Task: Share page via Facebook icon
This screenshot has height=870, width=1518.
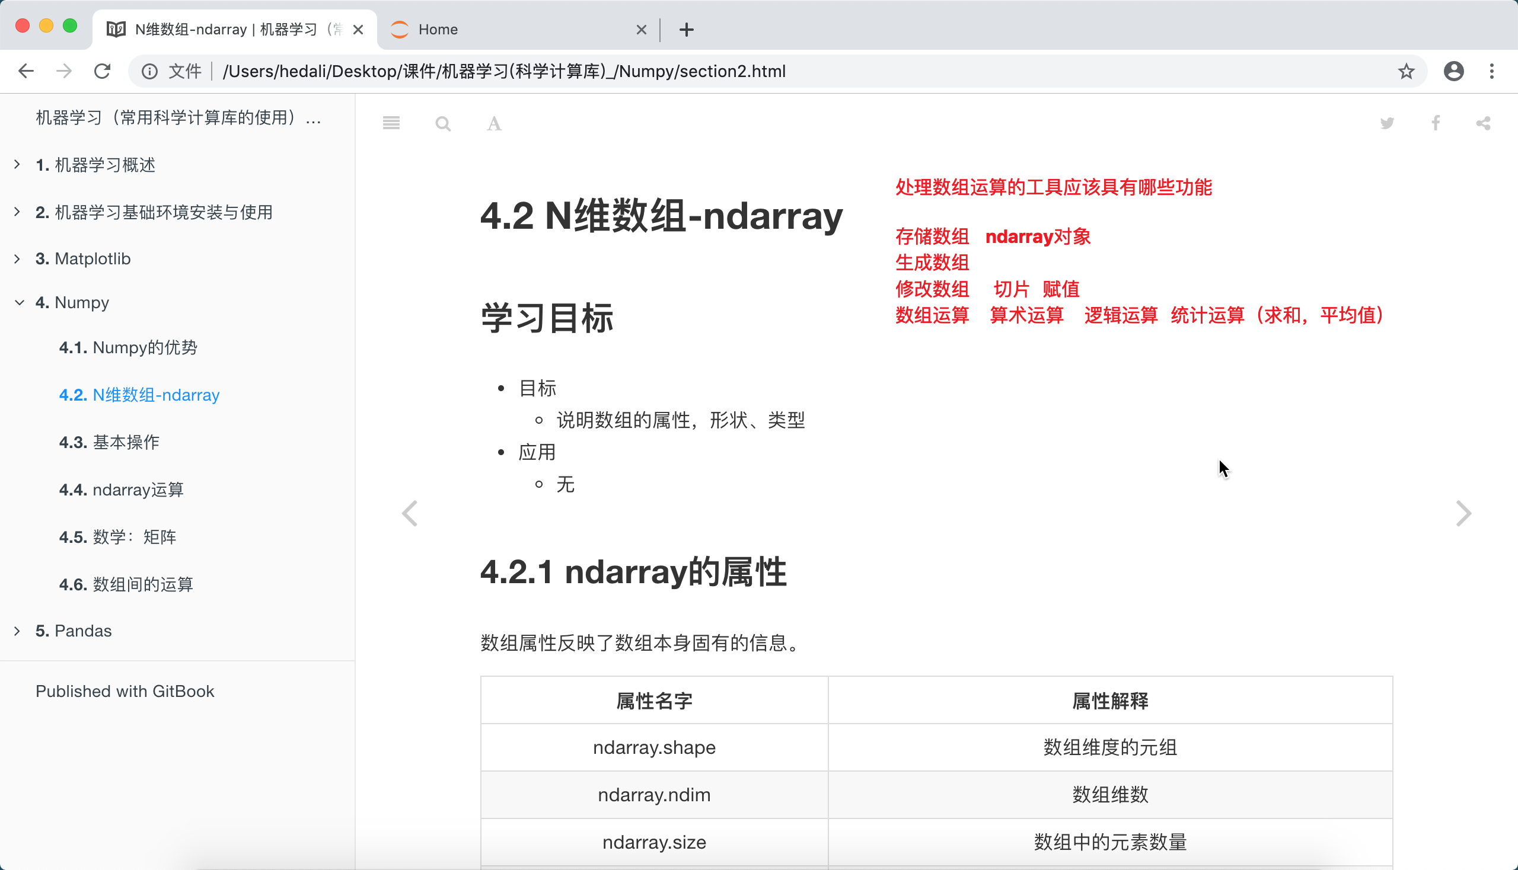Action: [x=1436, y=123]
